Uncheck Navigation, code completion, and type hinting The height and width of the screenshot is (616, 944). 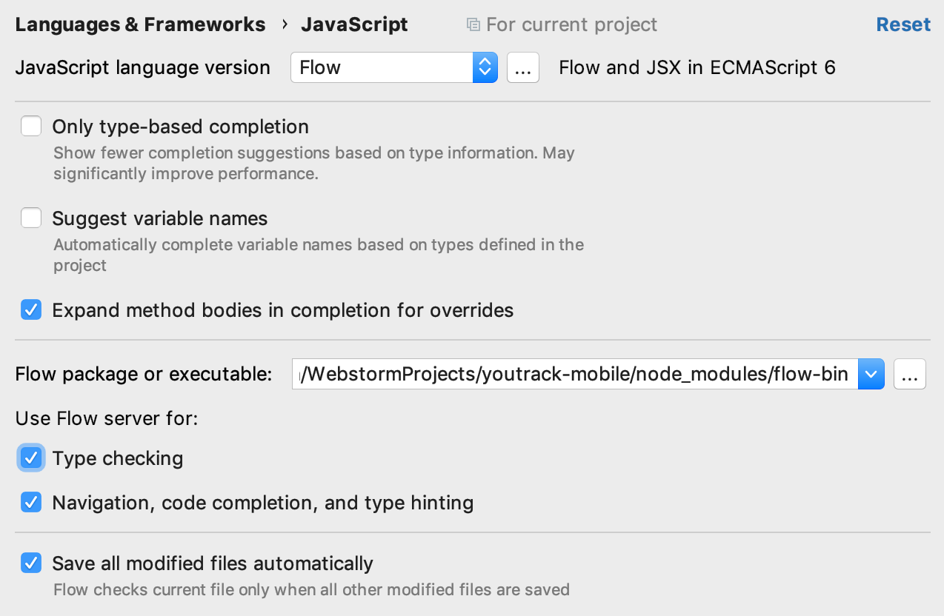(x=31, y=503)
